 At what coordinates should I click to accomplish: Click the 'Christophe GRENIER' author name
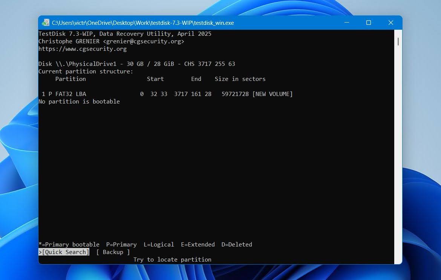69,41
